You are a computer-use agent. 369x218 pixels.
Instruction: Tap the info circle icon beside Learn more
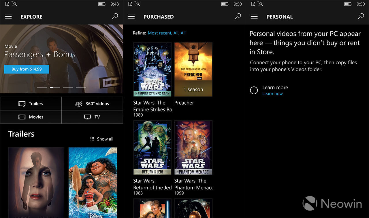254,90
